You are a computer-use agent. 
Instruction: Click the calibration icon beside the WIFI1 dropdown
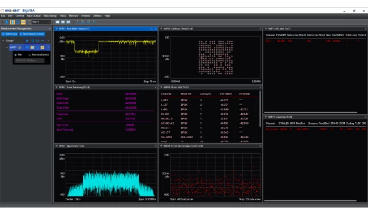[29, 22]
